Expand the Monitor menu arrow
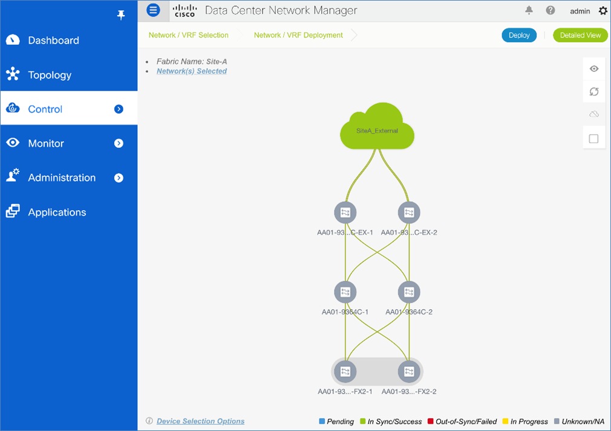 (x=119, y=143)
